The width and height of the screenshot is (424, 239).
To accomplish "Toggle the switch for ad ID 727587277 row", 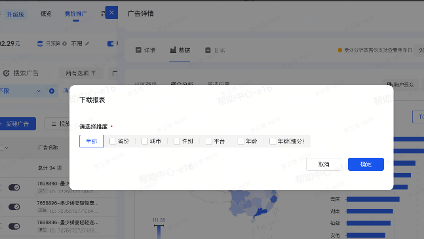I will pos(14,207).
